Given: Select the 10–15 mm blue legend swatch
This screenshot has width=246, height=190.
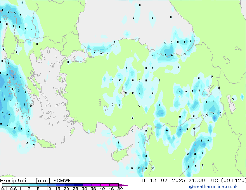Looking at the screenshot, I should coord(52,185).
